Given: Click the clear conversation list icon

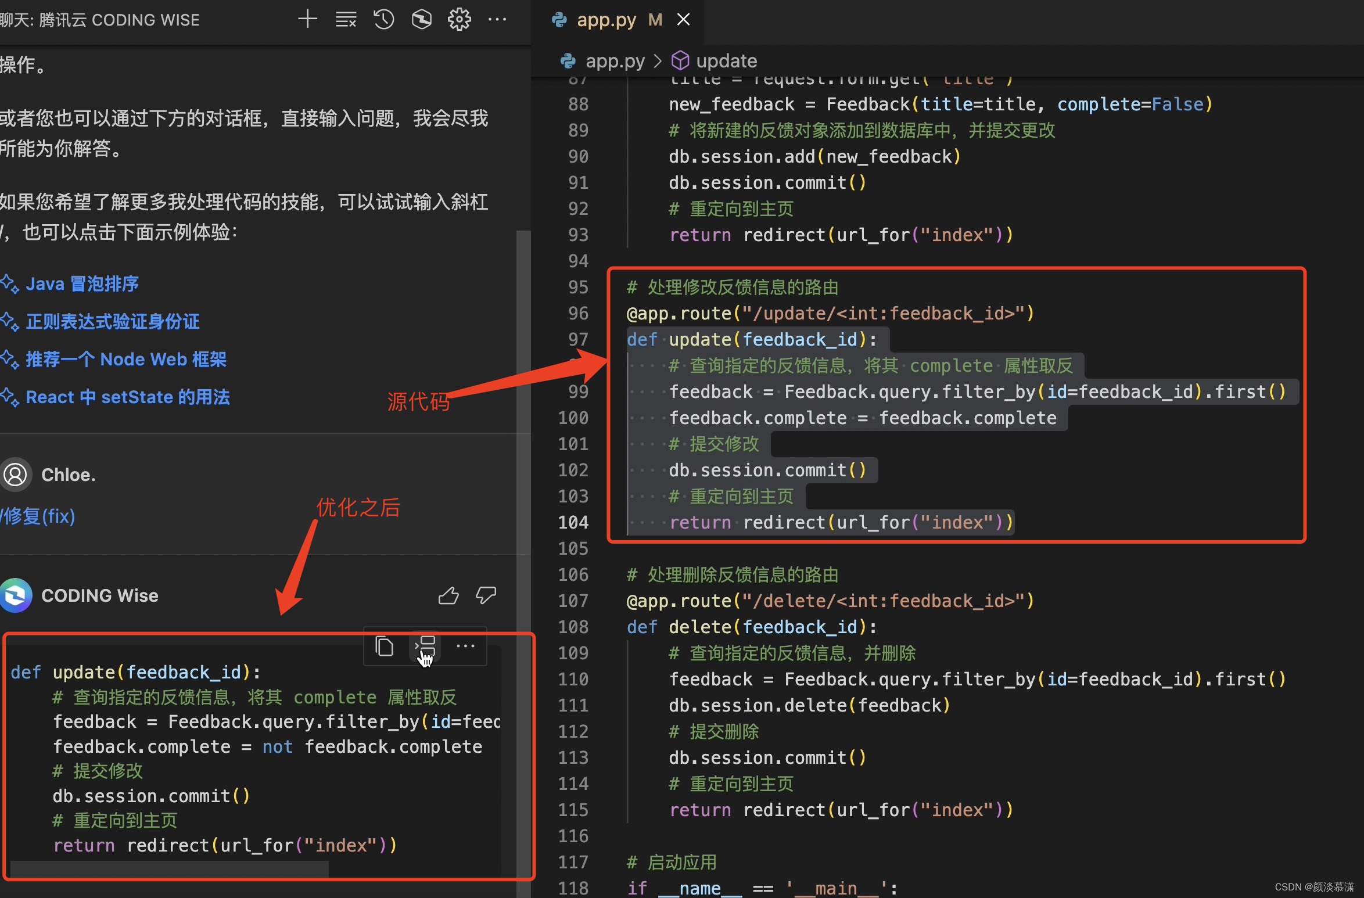Looking at the screenshot, I should click(346, 20).
